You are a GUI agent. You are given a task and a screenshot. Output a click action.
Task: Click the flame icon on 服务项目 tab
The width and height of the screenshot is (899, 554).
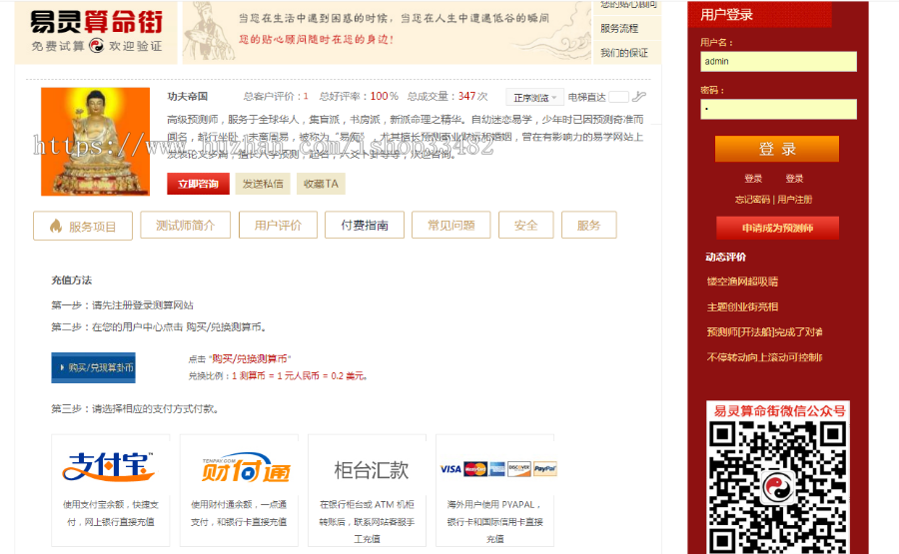tap(56, 226)
